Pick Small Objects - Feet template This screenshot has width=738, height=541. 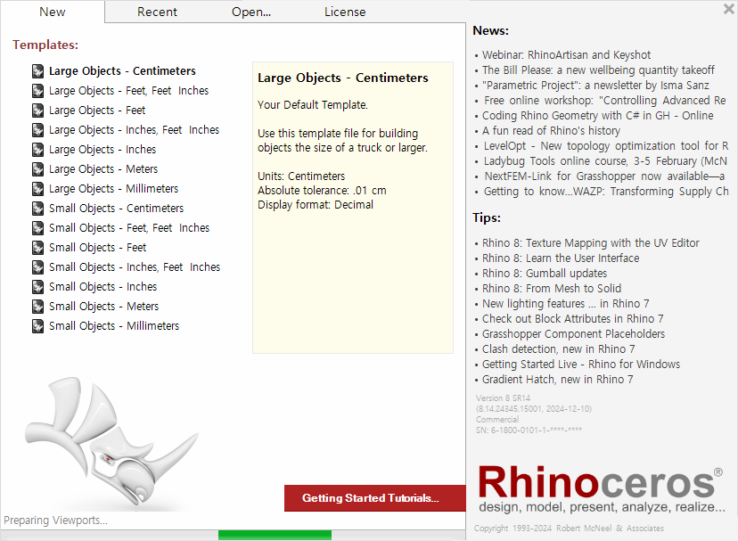pos(97,248)
